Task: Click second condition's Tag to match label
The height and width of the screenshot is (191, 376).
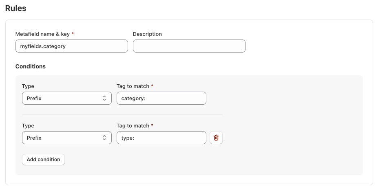Action: pyautogui.click(x=133, y=126)
